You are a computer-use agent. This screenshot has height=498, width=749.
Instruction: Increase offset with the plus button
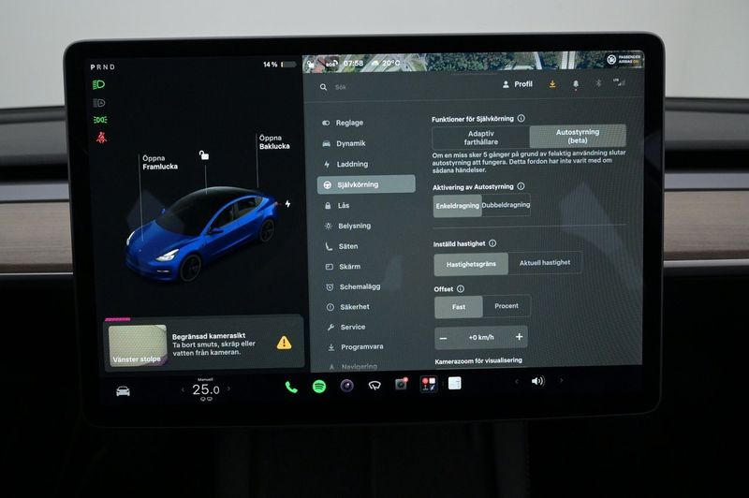pos(520,337)
